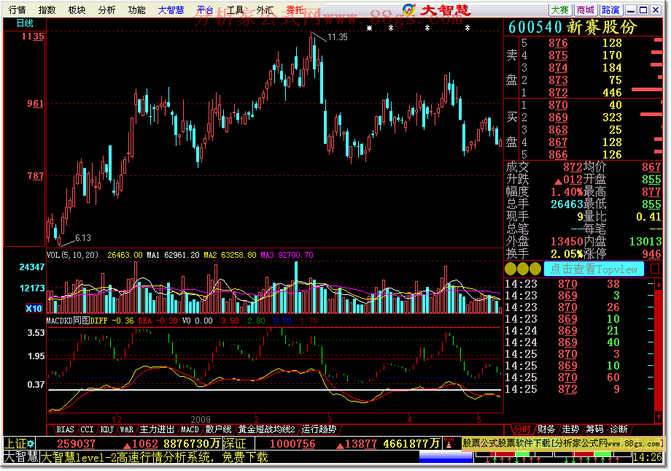The height and width of the screenshot is (471, 671).
Task: Click sell level 1 price 872
Action: click(558, 93)
